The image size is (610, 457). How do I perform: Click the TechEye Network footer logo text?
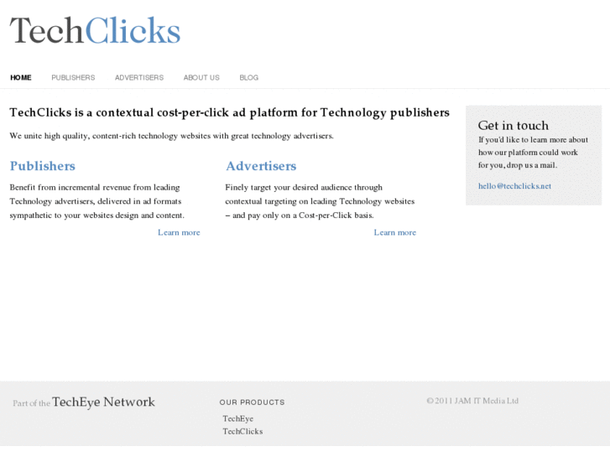tap(103, 402)
